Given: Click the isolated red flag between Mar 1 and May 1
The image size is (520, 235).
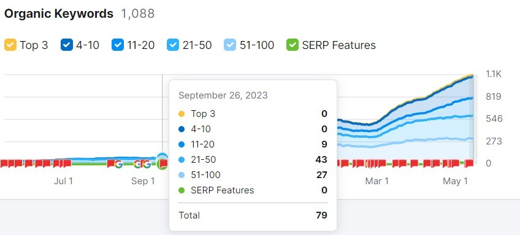Looking at the screenshot, I should pyautogui.click(x=414, y=163).
